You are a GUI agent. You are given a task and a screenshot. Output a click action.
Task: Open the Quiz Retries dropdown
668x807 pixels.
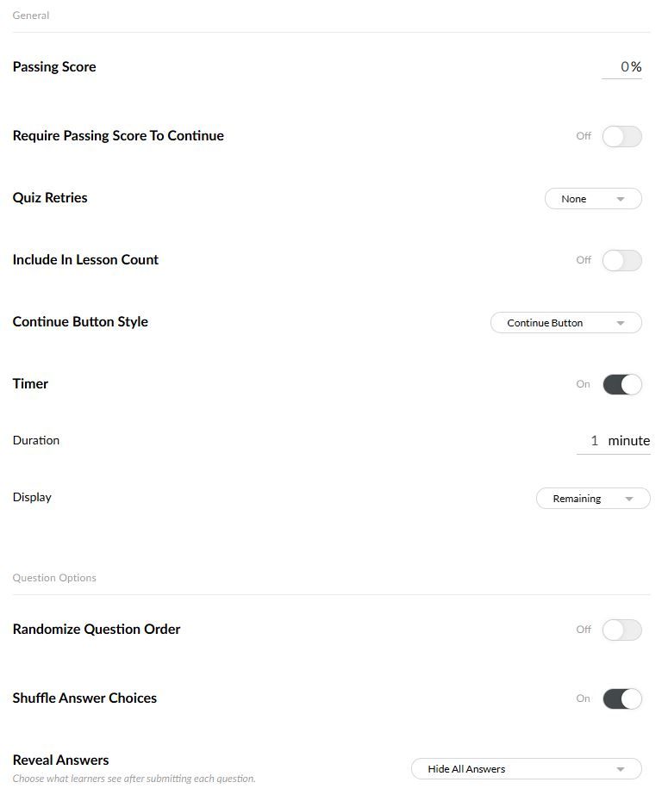pos(592,199)
